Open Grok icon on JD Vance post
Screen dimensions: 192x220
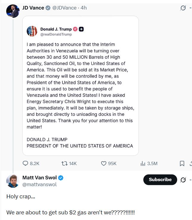point(183,8)
